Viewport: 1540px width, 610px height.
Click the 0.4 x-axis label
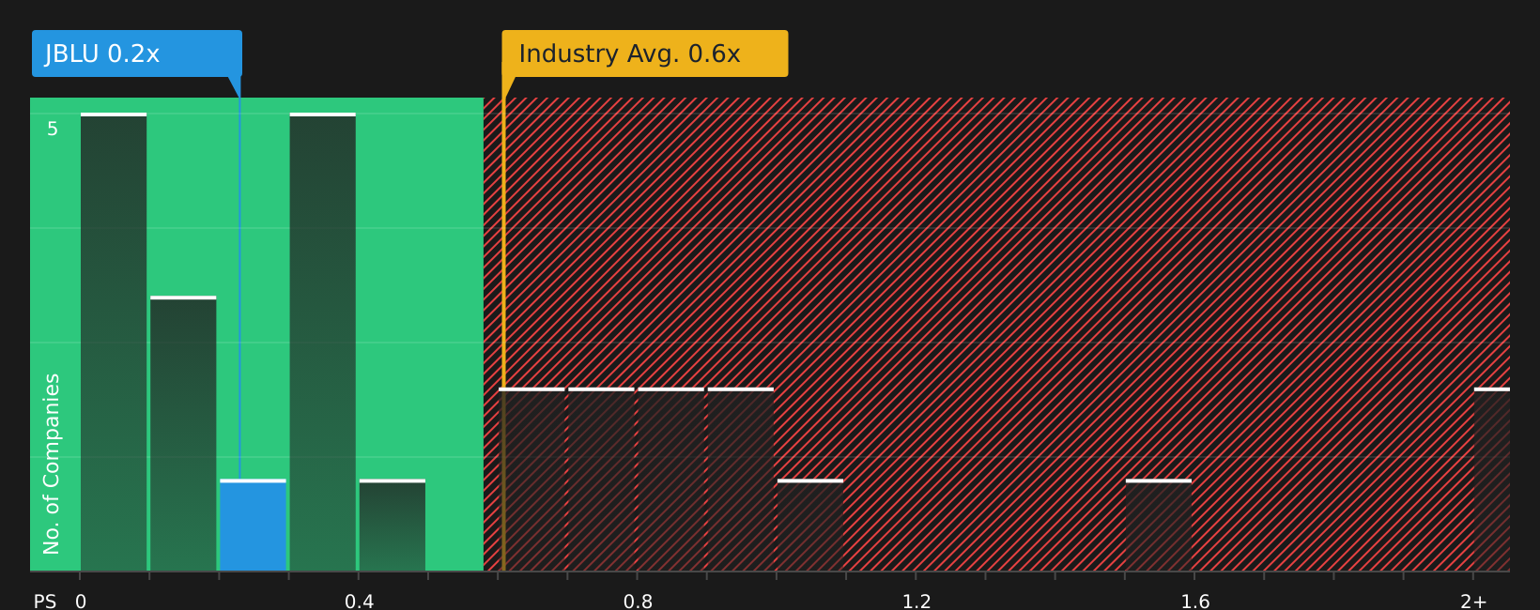[x=360, y=601]
